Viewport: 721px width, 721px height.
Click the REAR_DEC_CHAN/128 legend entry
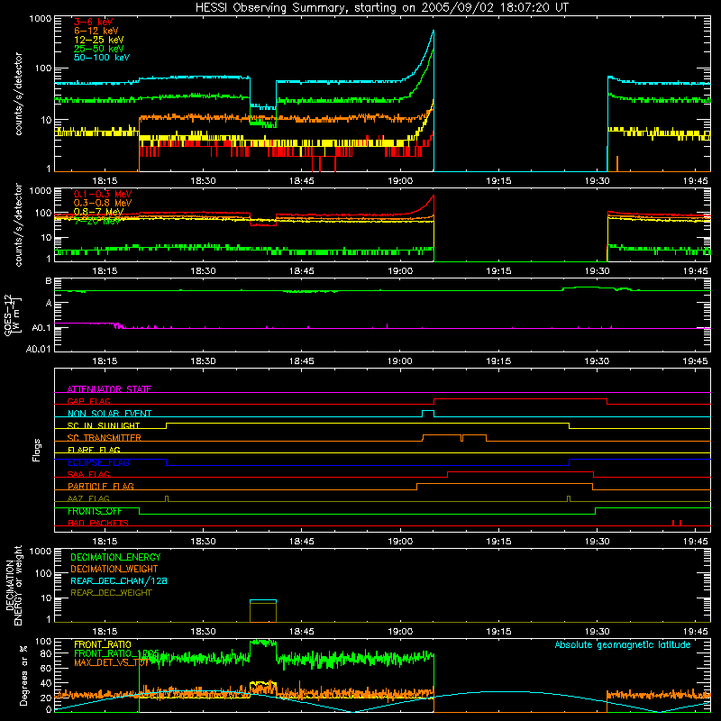click(x=119, y=580)
